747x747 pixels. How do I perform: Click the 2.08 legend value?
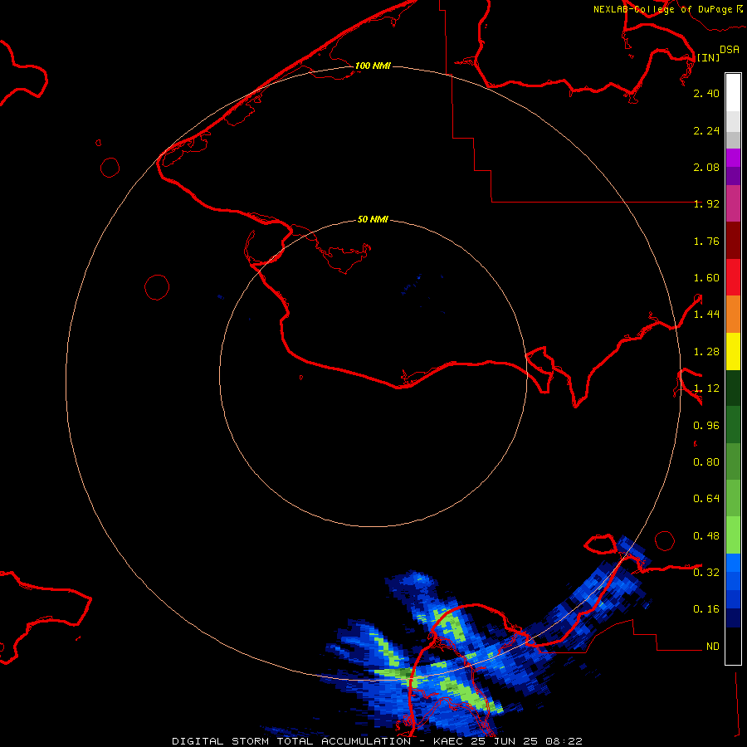[706, 167]
